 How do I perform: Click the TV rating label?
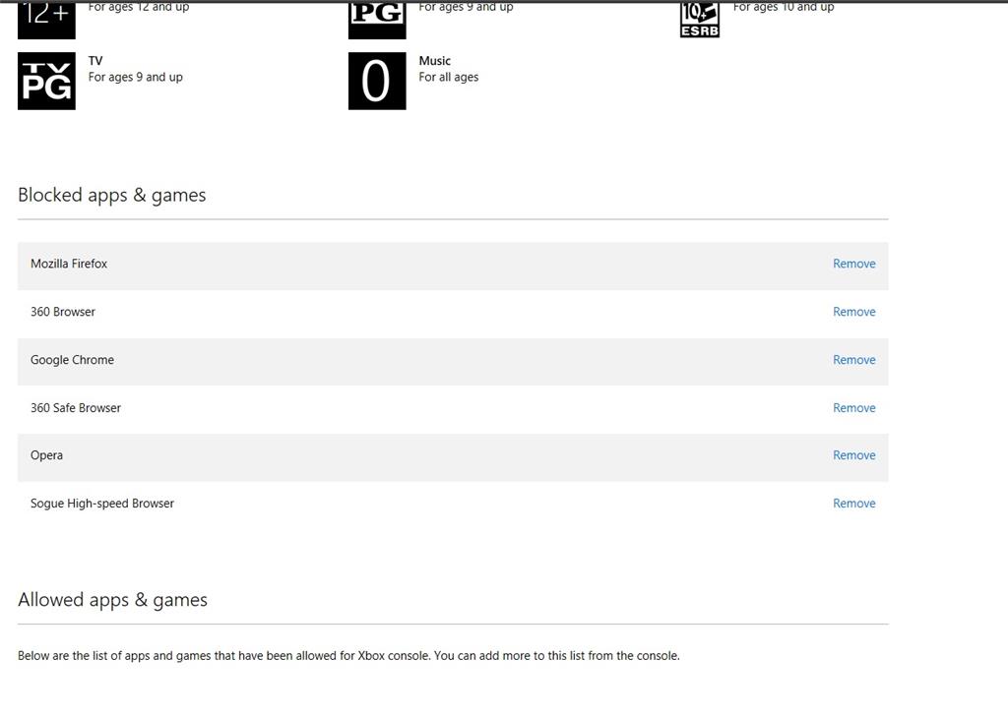click(95, 61)
